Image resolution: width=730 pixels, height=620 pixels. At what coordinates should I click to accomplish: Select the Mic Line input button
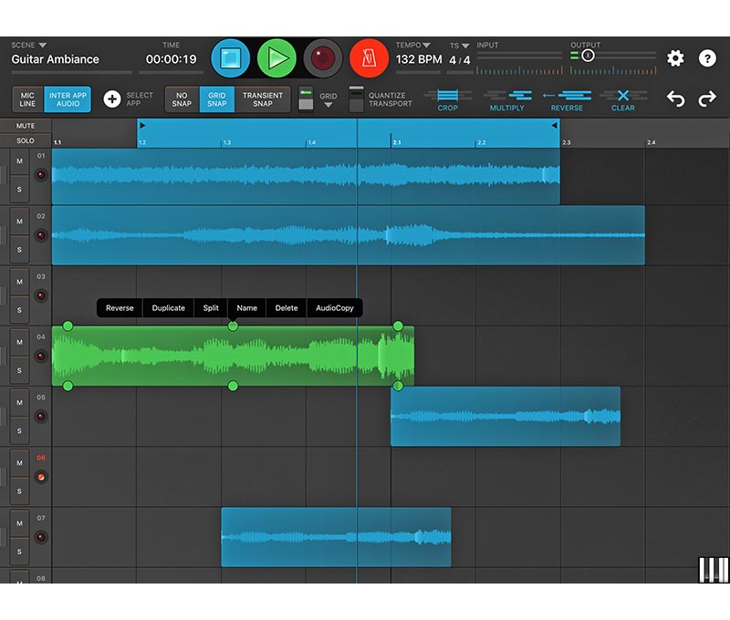point(27,99)
